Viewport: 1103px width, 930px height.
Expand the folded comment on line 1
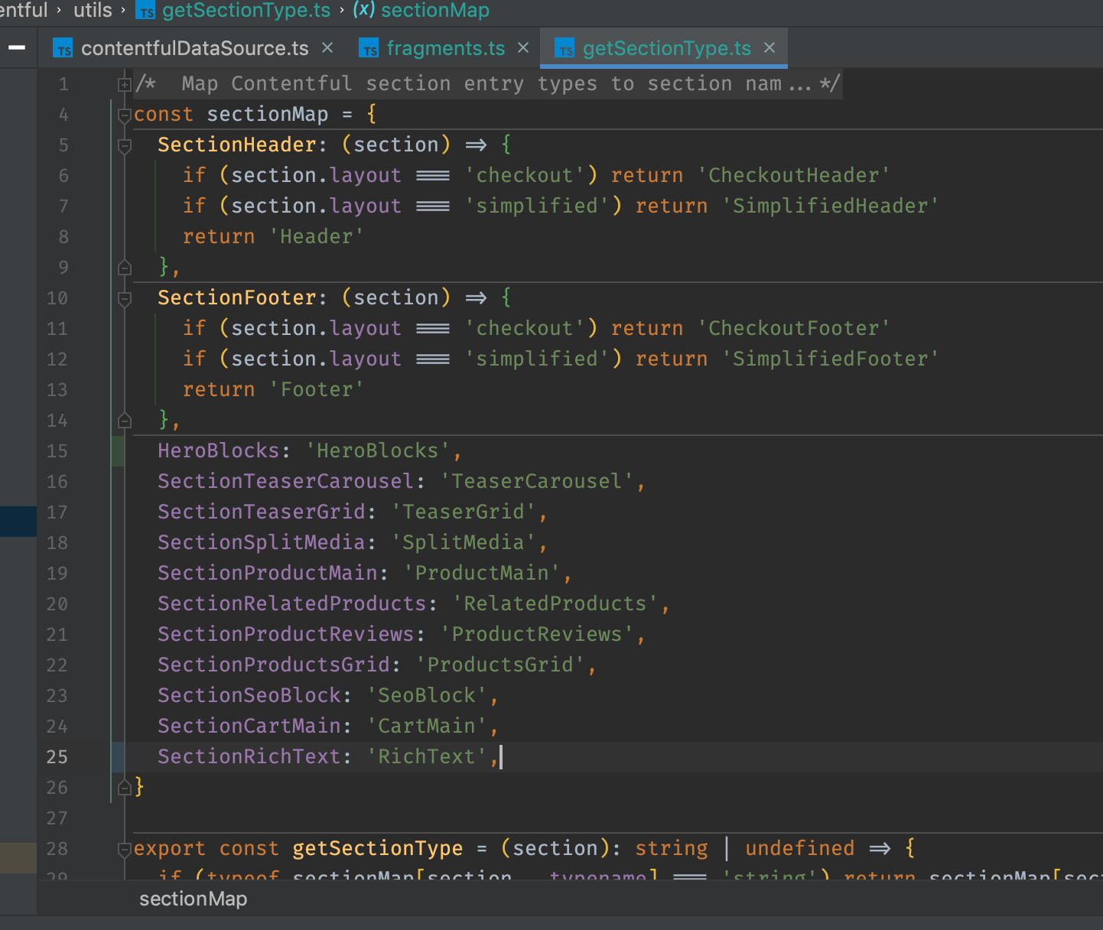click(125, 84)
